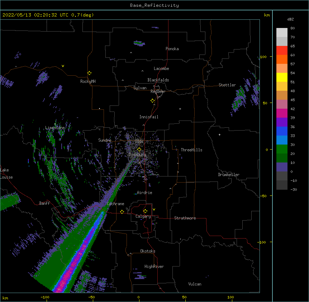Click the legend value 45
The height and width of the screenshot is (302, 309).
(x=293, y=100)
